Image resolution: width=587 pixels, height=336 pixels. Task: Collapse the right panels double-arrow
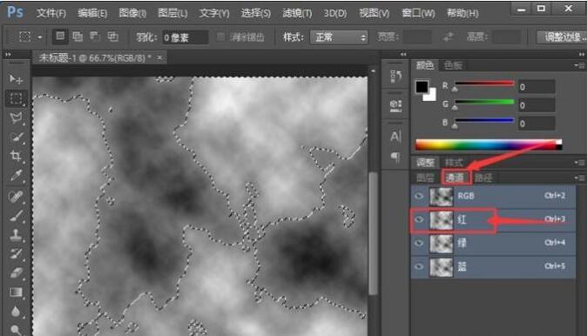point(581,55)
